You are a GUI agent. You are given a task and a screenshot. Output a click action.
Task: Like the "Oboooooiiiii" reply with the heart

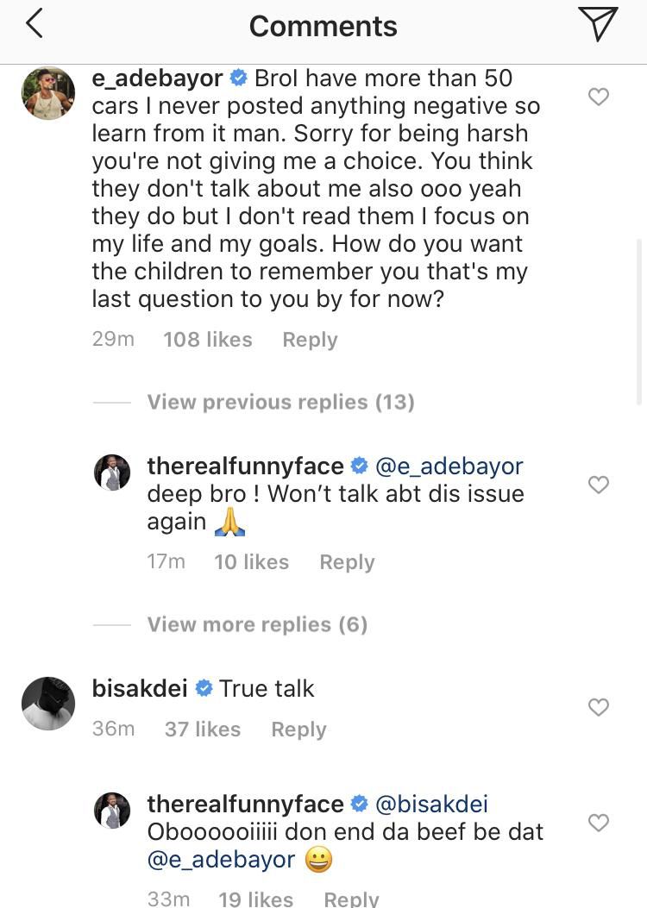[598, 823]
